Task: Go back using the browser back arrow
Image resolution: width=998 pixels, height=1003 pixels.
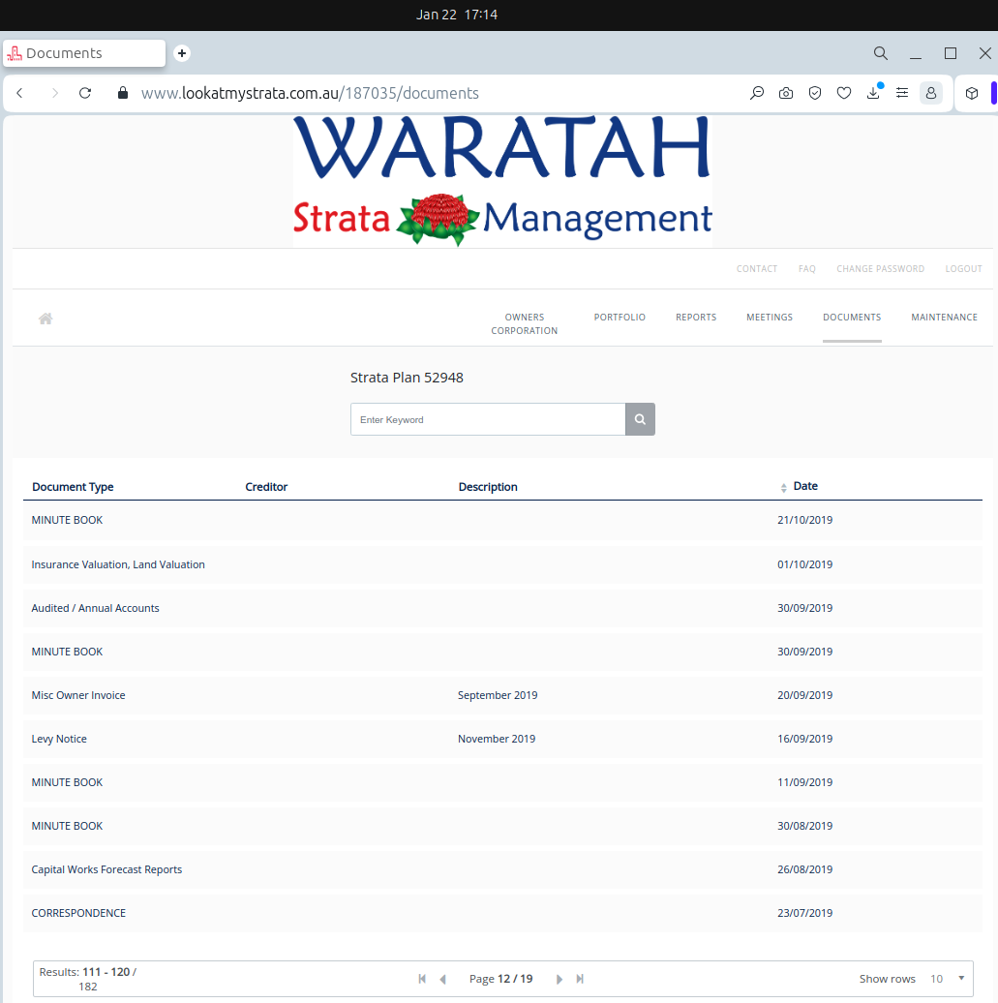Action: 19,93
